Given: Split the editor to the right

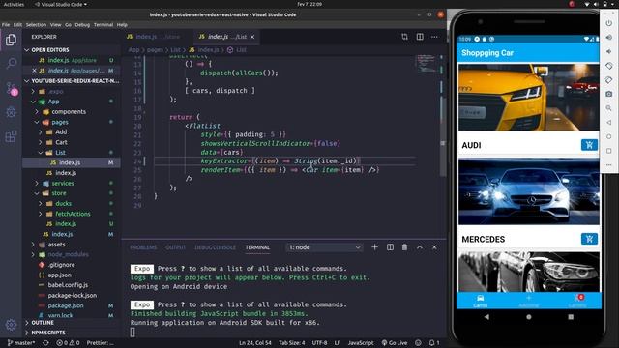Looking at the screenshot, I should pos(420,37).
